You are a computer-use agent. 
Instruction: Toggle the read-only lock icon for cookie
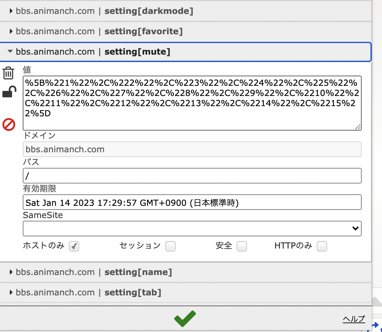(9, 92)
